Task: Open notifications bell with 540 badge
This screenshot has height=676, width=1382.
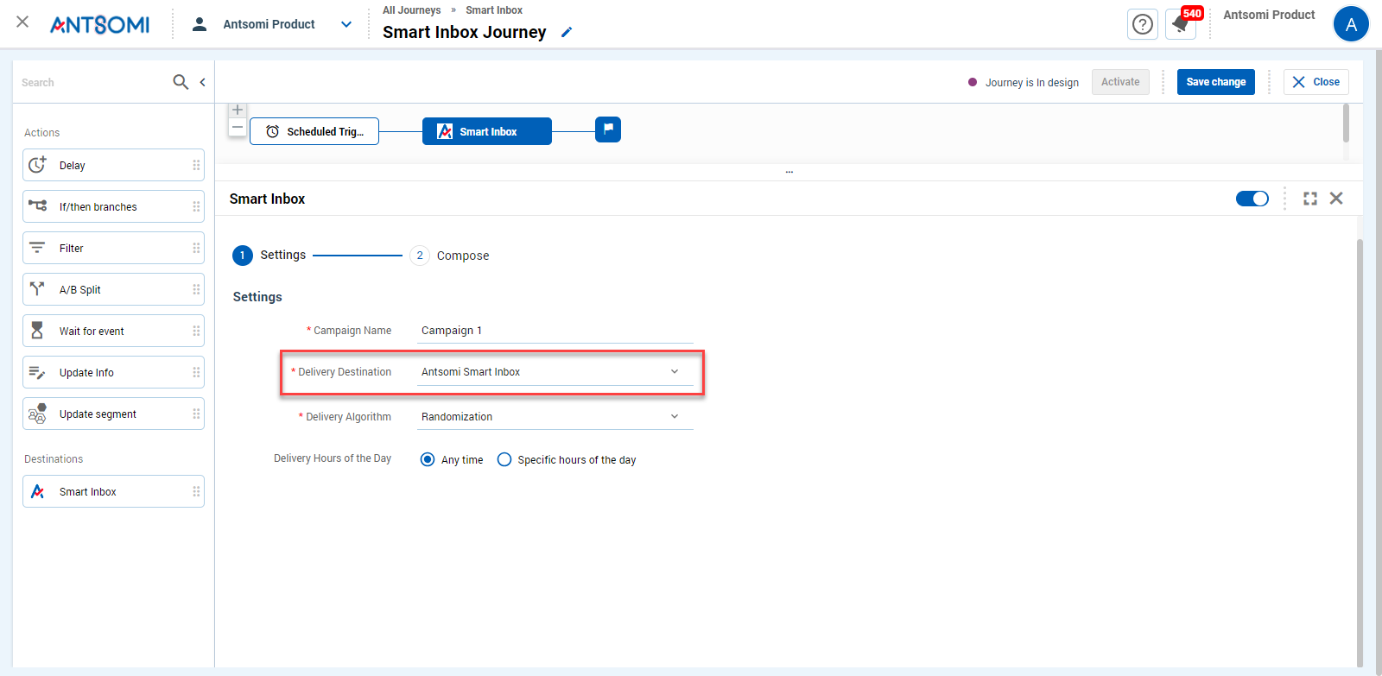Action: 1181,24
